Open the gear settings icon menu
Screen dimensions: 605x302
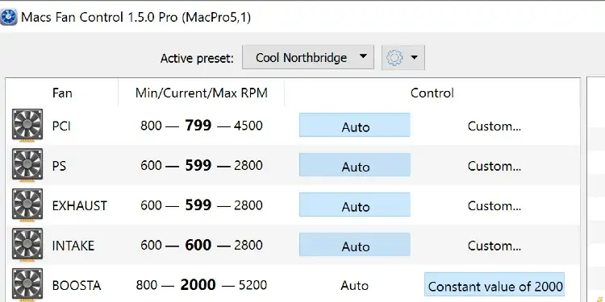click(394, 58)
